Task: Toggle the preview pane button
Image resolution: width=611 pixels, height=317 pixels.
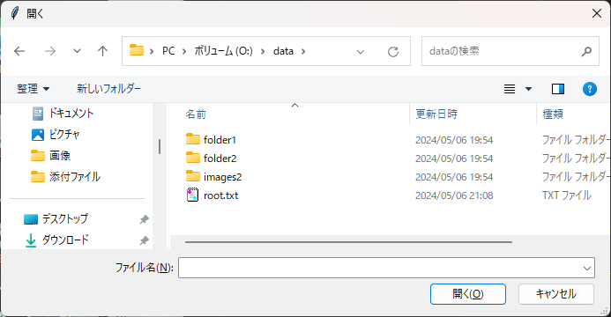Action: 558,89
